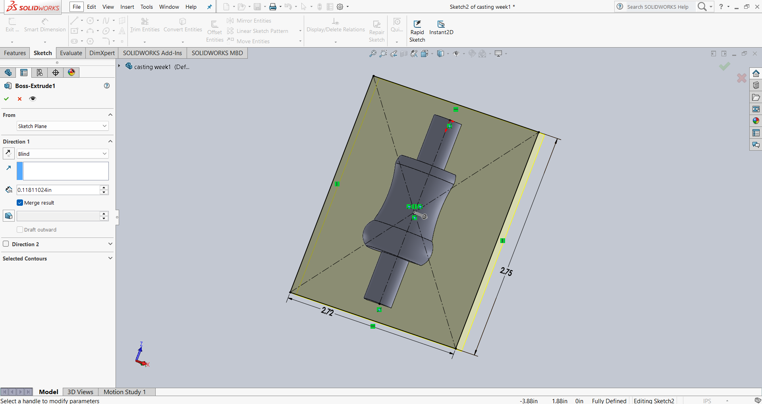Expand casting week1 tree node

119,66
